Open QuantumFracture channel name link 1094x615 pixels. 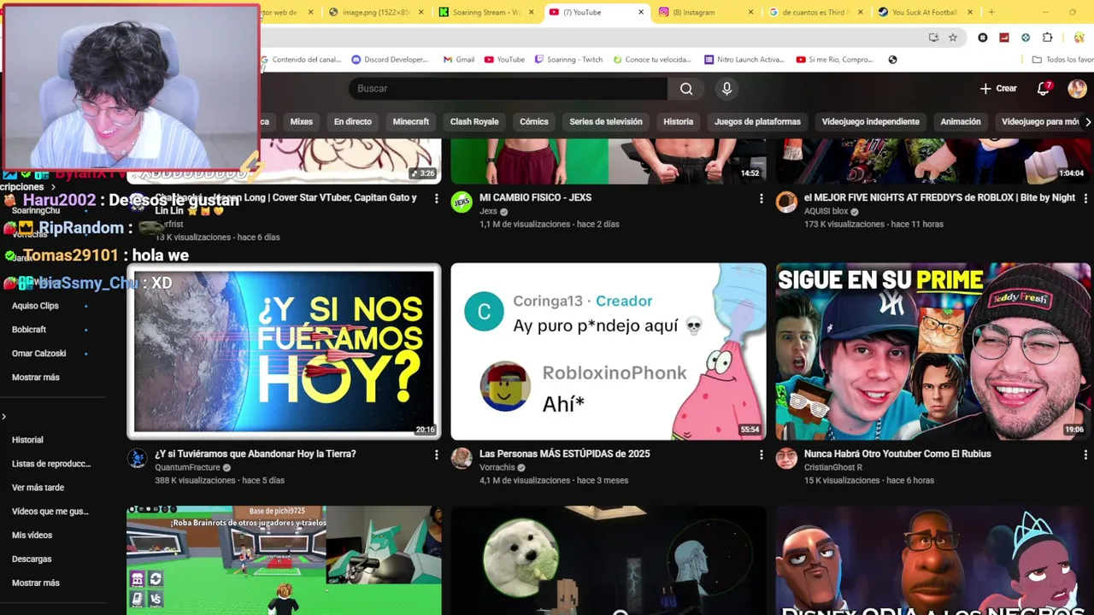click(187, 467)
